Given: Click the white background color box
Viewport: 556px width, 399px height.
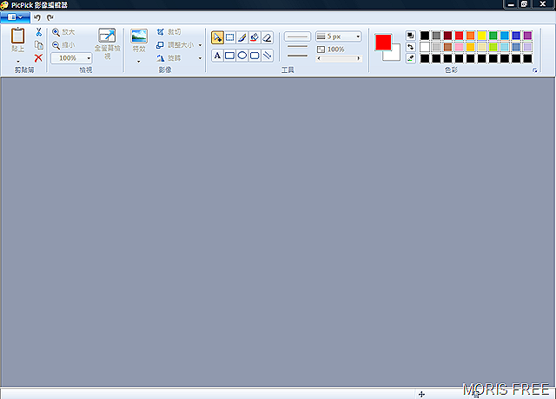Looking at the screenshot, I should click(395, 54).
